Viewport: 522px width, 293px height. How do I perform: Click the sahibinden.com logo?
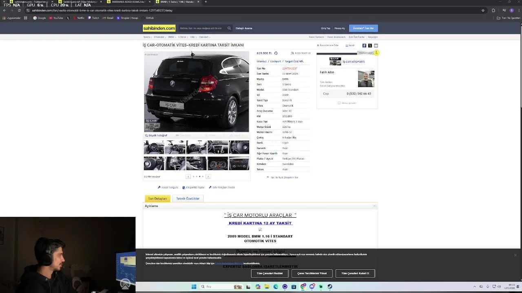159,28
